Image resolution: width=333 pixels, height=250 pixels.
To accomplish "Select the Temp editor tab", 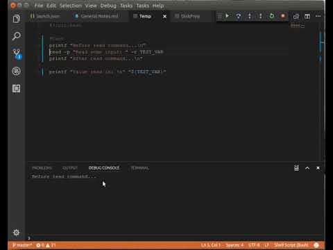I will 145,16.
